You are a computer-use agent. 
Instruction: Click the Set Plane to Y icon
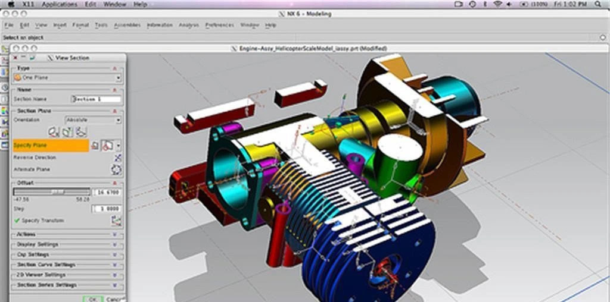click(67, 132)
